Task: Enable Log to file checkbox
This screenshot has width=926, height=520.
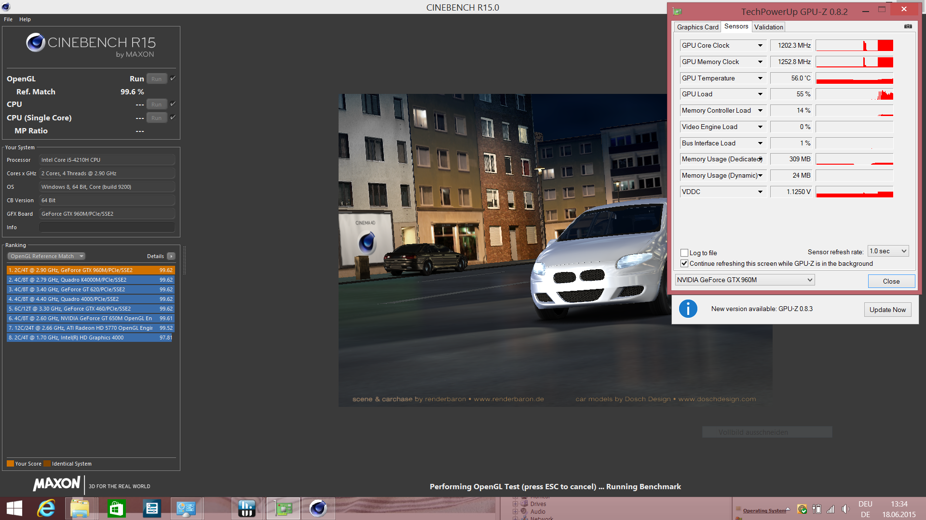Action: click(684, 253)
